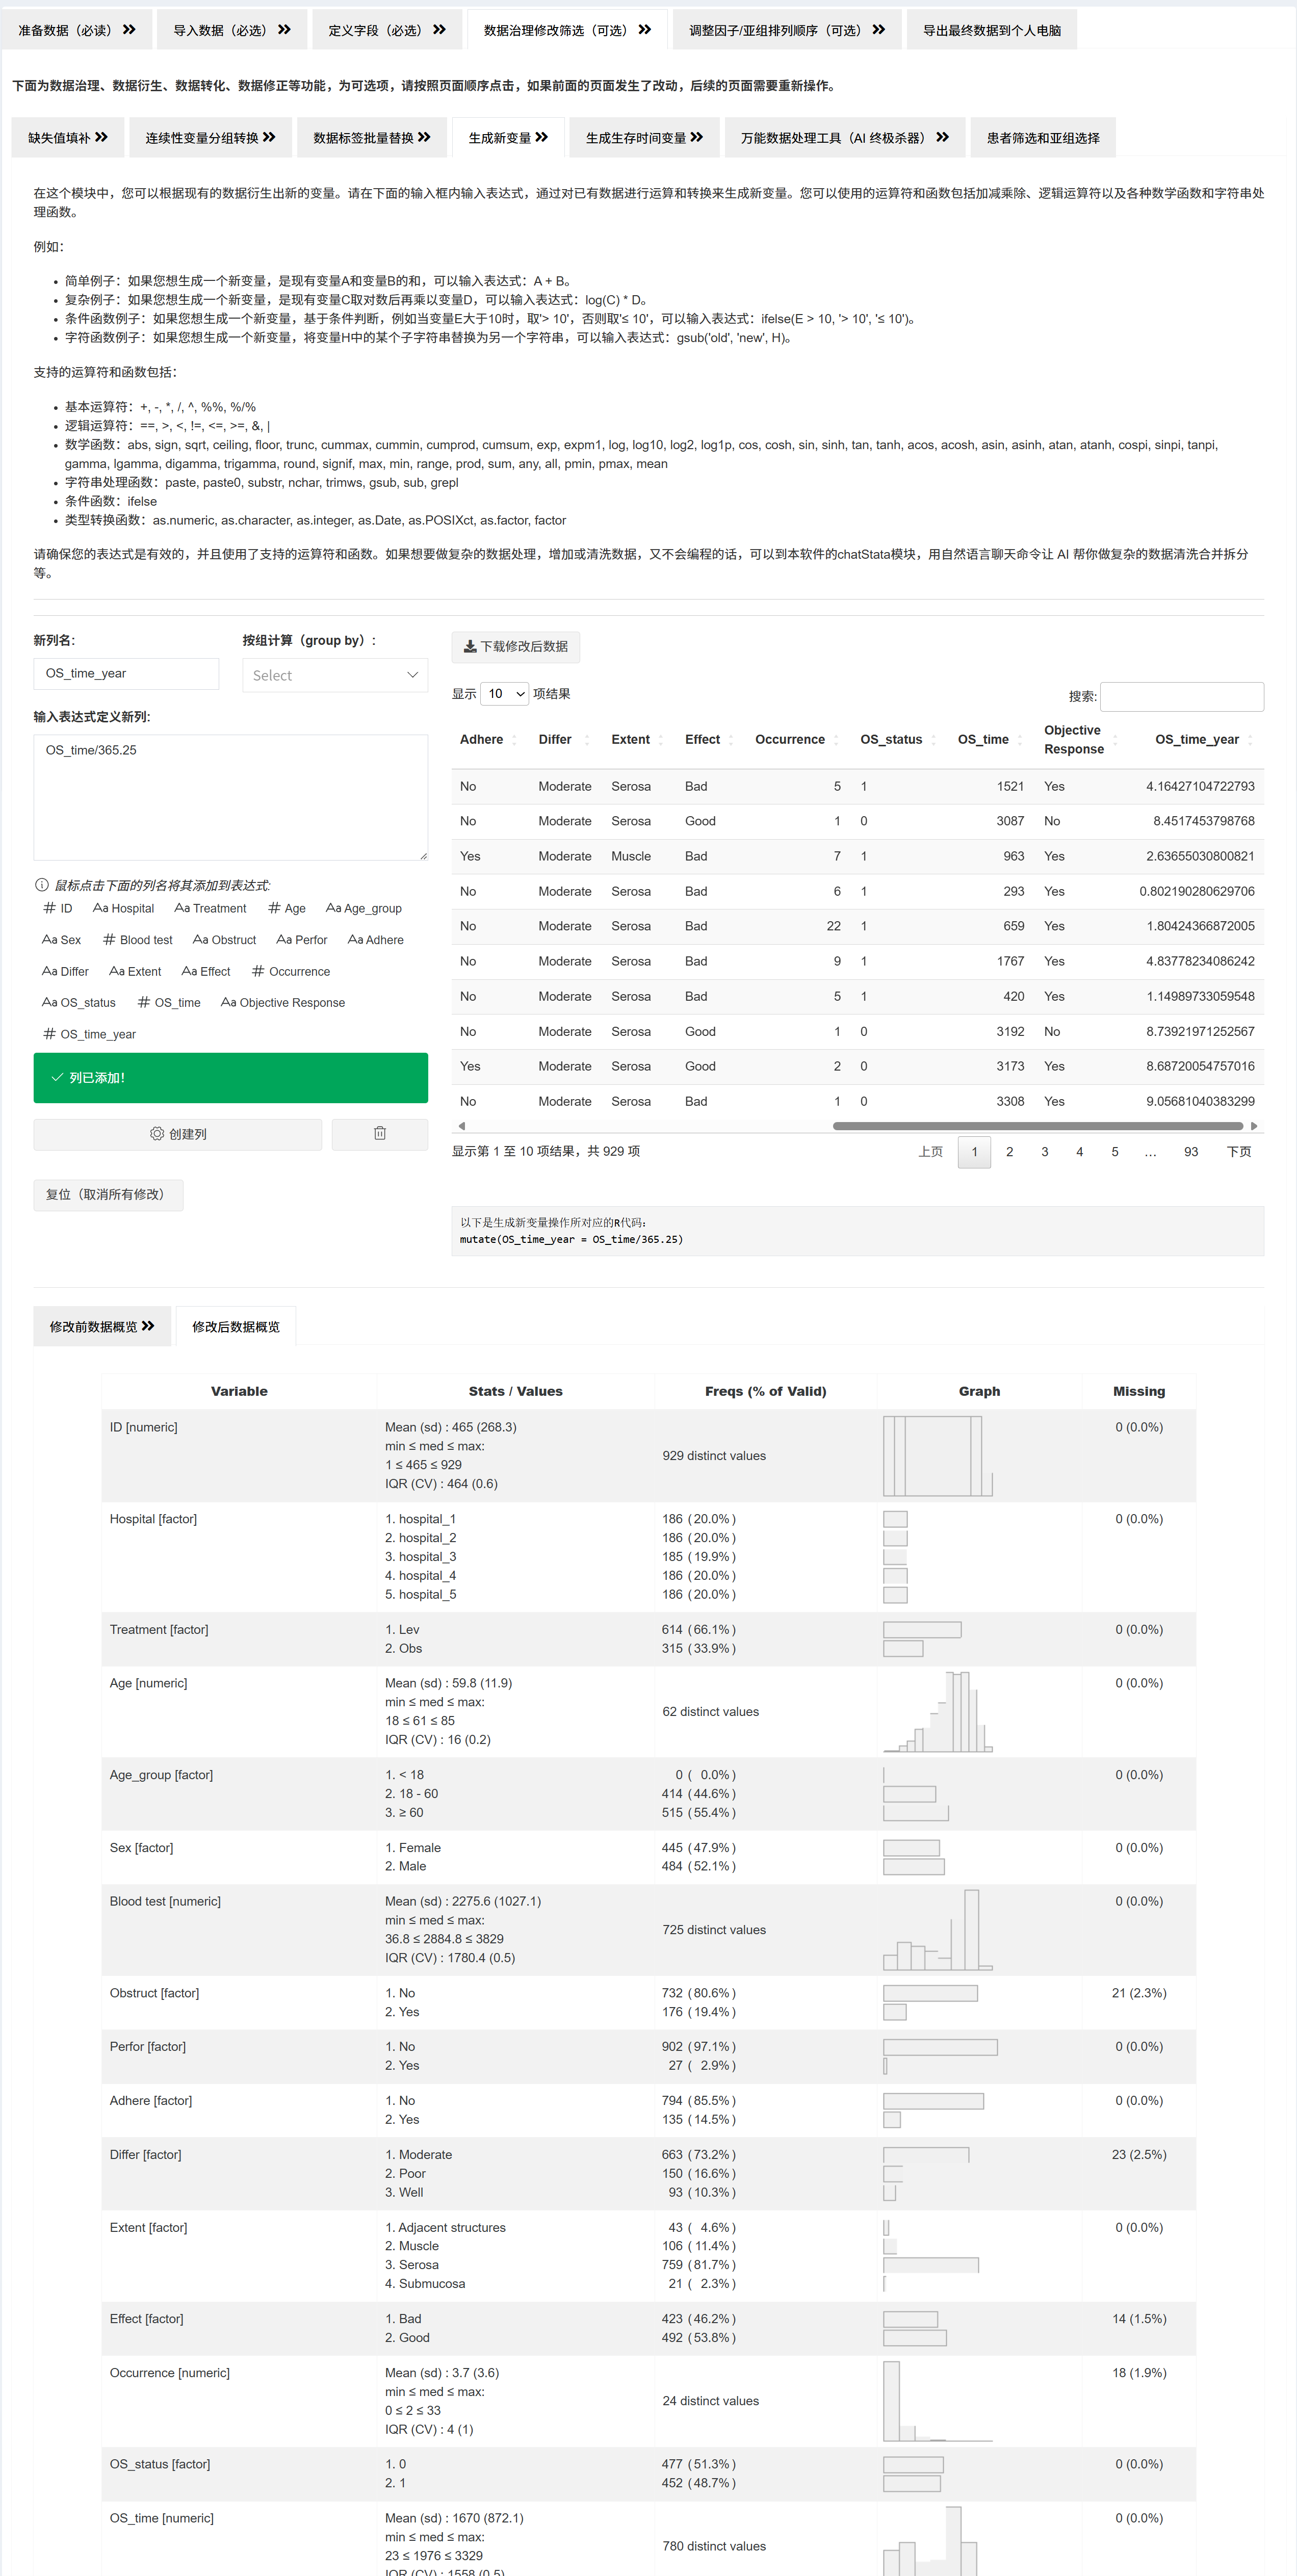This screenshot has width=1297, height=2576.
Task: Go to page 2 of results
Action: (x=1010, y=1152)
